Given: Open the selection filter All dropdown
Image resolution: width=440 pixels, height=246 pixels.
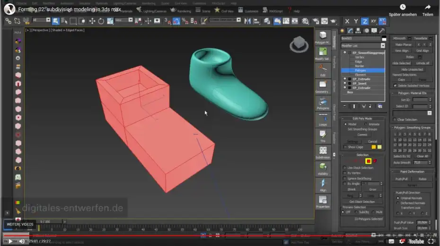Looking at the screenshot, I should [x=48, y=20].
